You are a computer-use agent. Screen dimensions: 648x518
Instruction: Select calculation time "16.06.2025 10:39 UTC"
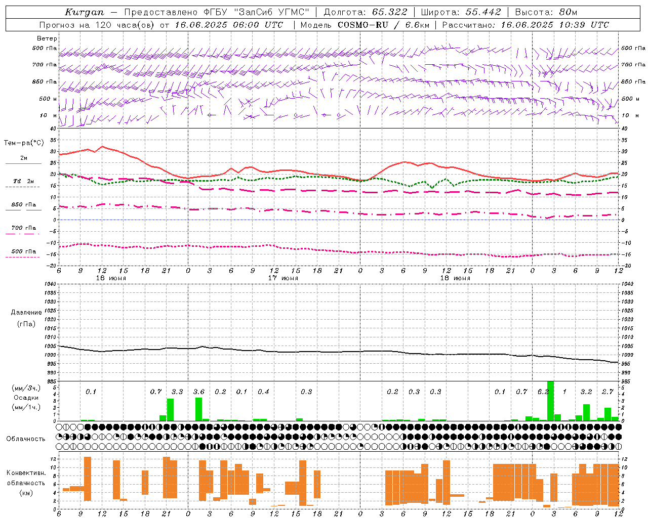(555, 25)
